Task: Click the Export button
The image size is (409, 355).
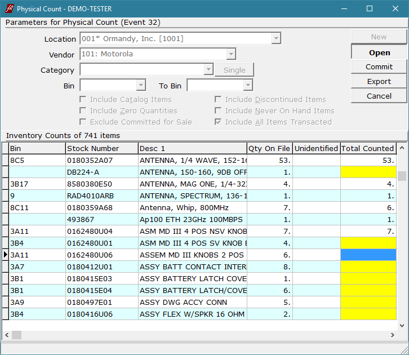Action: click(379, 82)
